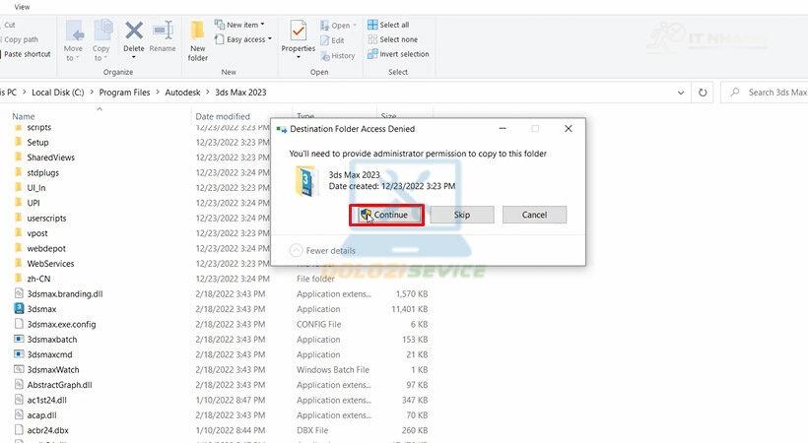This screenshot has height=443, width=808.
Task: Click Copy path in the ribbon
Action: tap(21, 39)
